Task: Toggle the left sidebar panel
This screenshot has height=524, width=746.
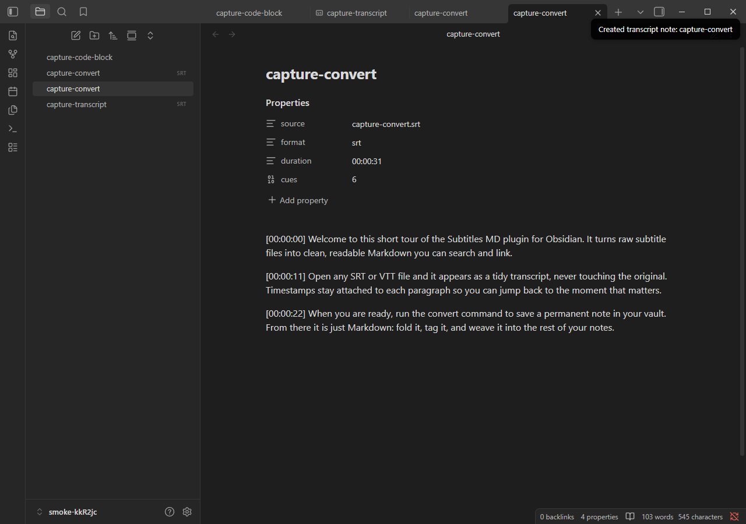Action: [x=13, y=12]
